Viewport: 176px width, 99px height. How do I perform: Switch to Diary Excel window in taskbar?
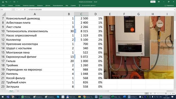click(x=116, y=97)
